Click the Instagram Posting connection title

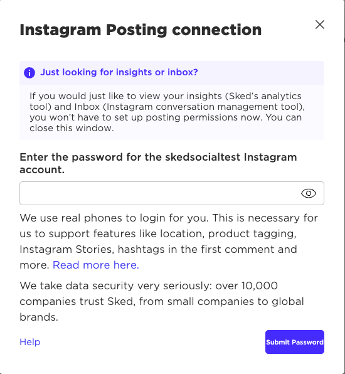pos(141,30)
